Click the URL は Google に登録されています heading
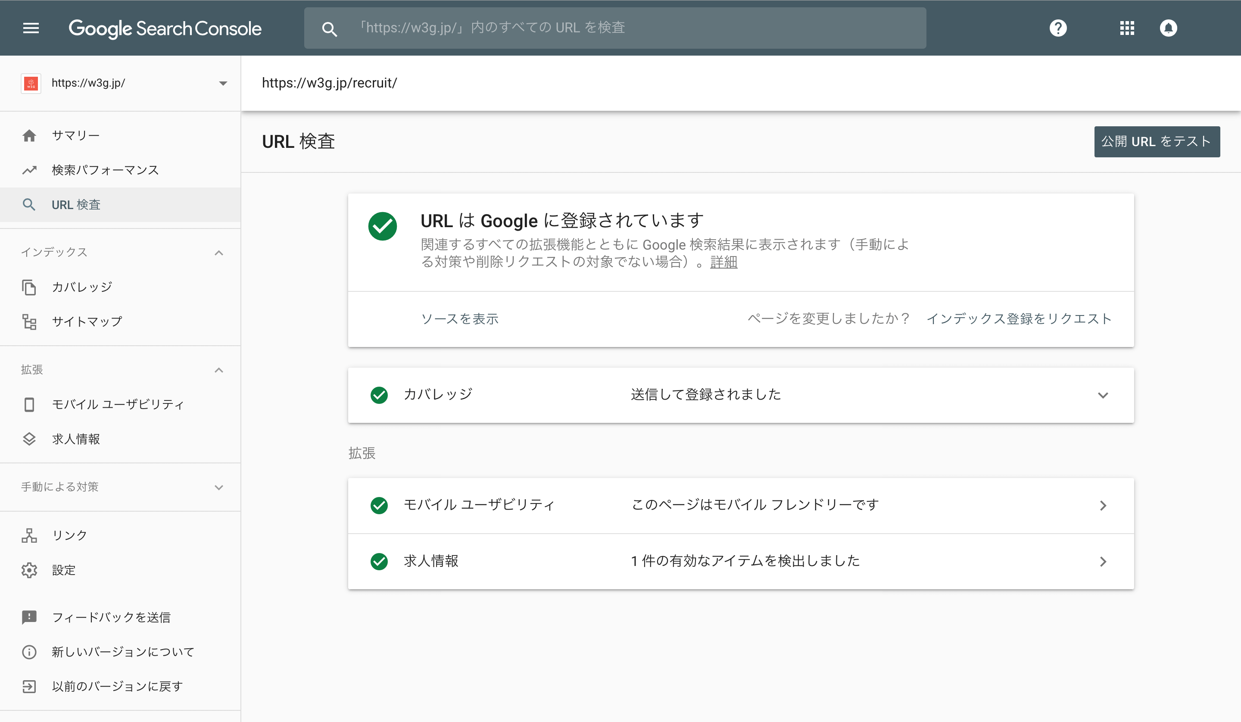 pyautogui.click(x=562, y=221)
